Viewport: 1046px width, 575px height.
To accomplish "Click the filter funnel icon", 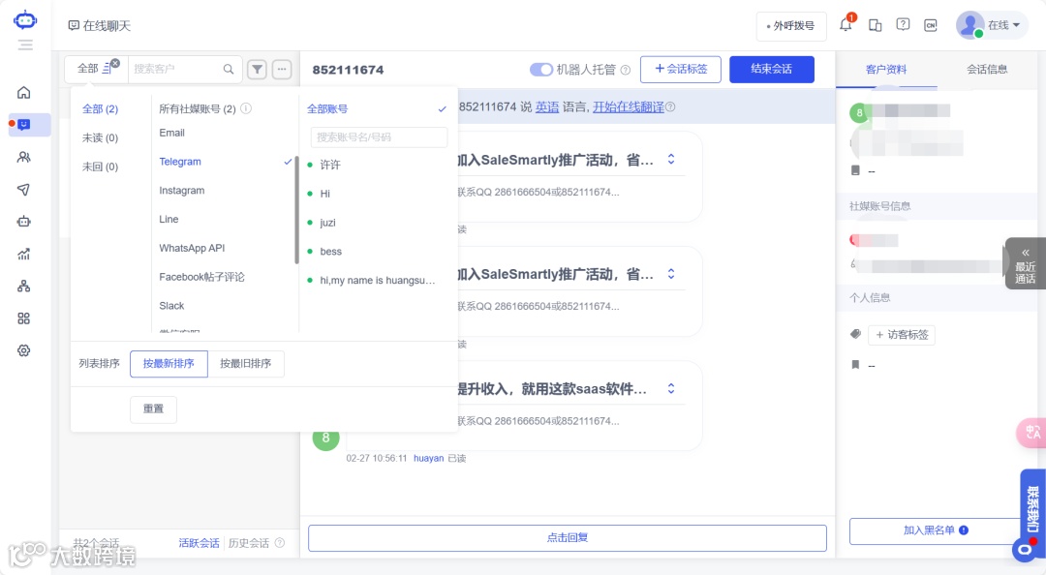I will click(257, 69).
